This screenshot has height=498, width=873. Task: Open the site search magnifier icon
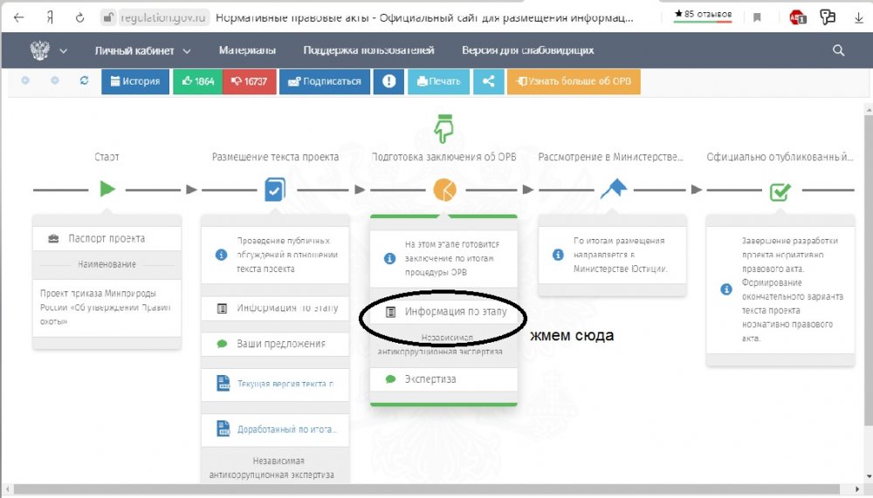[x=839, y=51]
